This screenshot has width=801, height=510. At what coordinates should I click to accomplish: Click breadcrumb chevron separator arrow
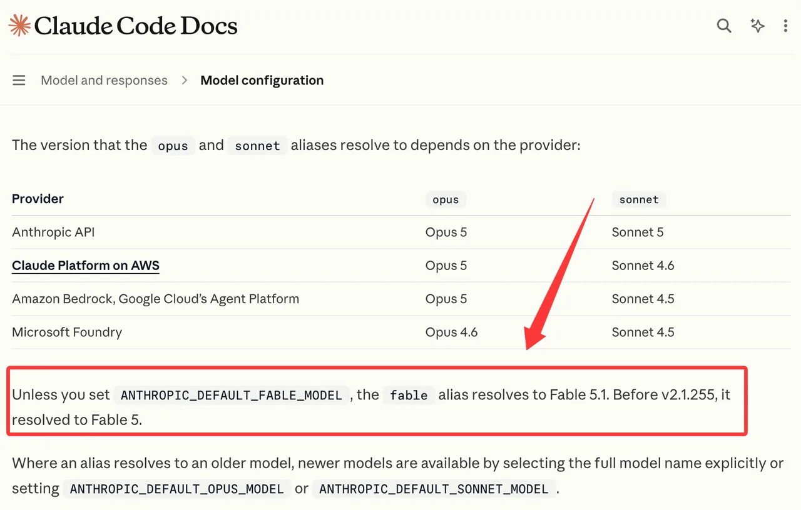(x=184, y=81)
